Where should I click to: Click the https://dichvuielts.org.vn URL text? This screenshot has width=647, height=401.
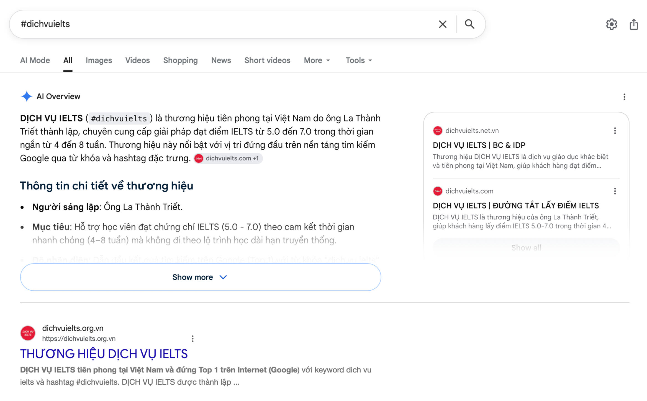[x=79, y=339]
